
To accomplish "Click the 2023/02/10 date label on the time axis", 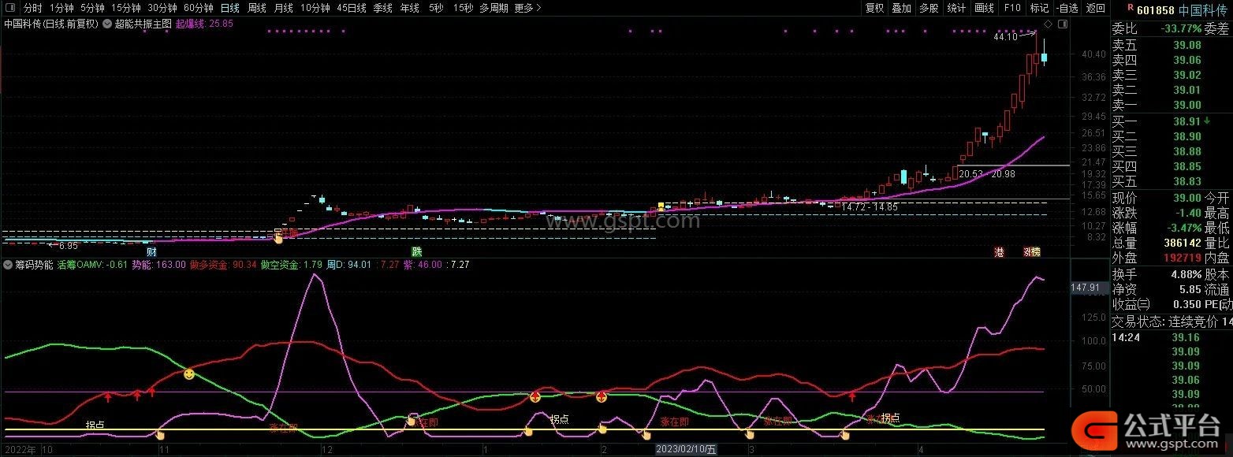I will click(687, 450).
